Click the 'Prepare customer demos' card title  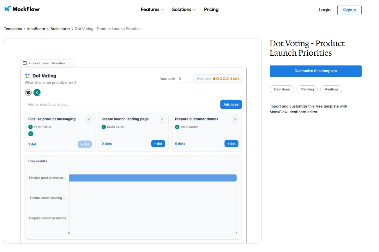click(196, 119)
